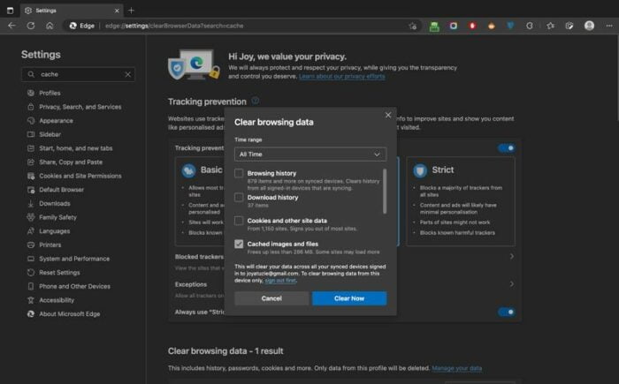
Task: Open the Settings and more ellipsis menu
Action: (609, 26)
